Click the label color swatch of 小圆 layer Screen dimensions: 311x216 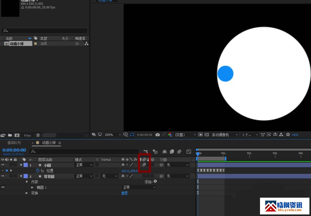pos(26,165)
